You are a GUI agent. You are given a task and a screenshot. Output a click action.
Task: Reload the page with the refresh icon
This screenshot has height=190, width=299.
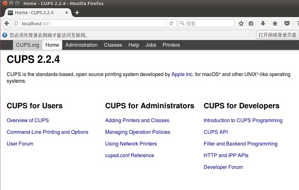(x=171, y=23)
